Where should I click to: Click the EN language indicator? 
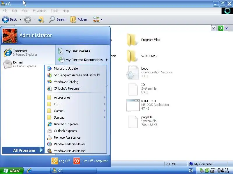(x=191, y=171)
